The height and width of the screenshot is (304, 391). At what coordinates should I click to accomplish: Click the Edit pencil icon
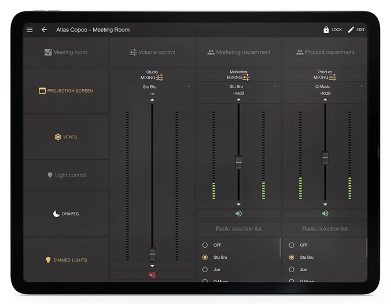[351, 30]
